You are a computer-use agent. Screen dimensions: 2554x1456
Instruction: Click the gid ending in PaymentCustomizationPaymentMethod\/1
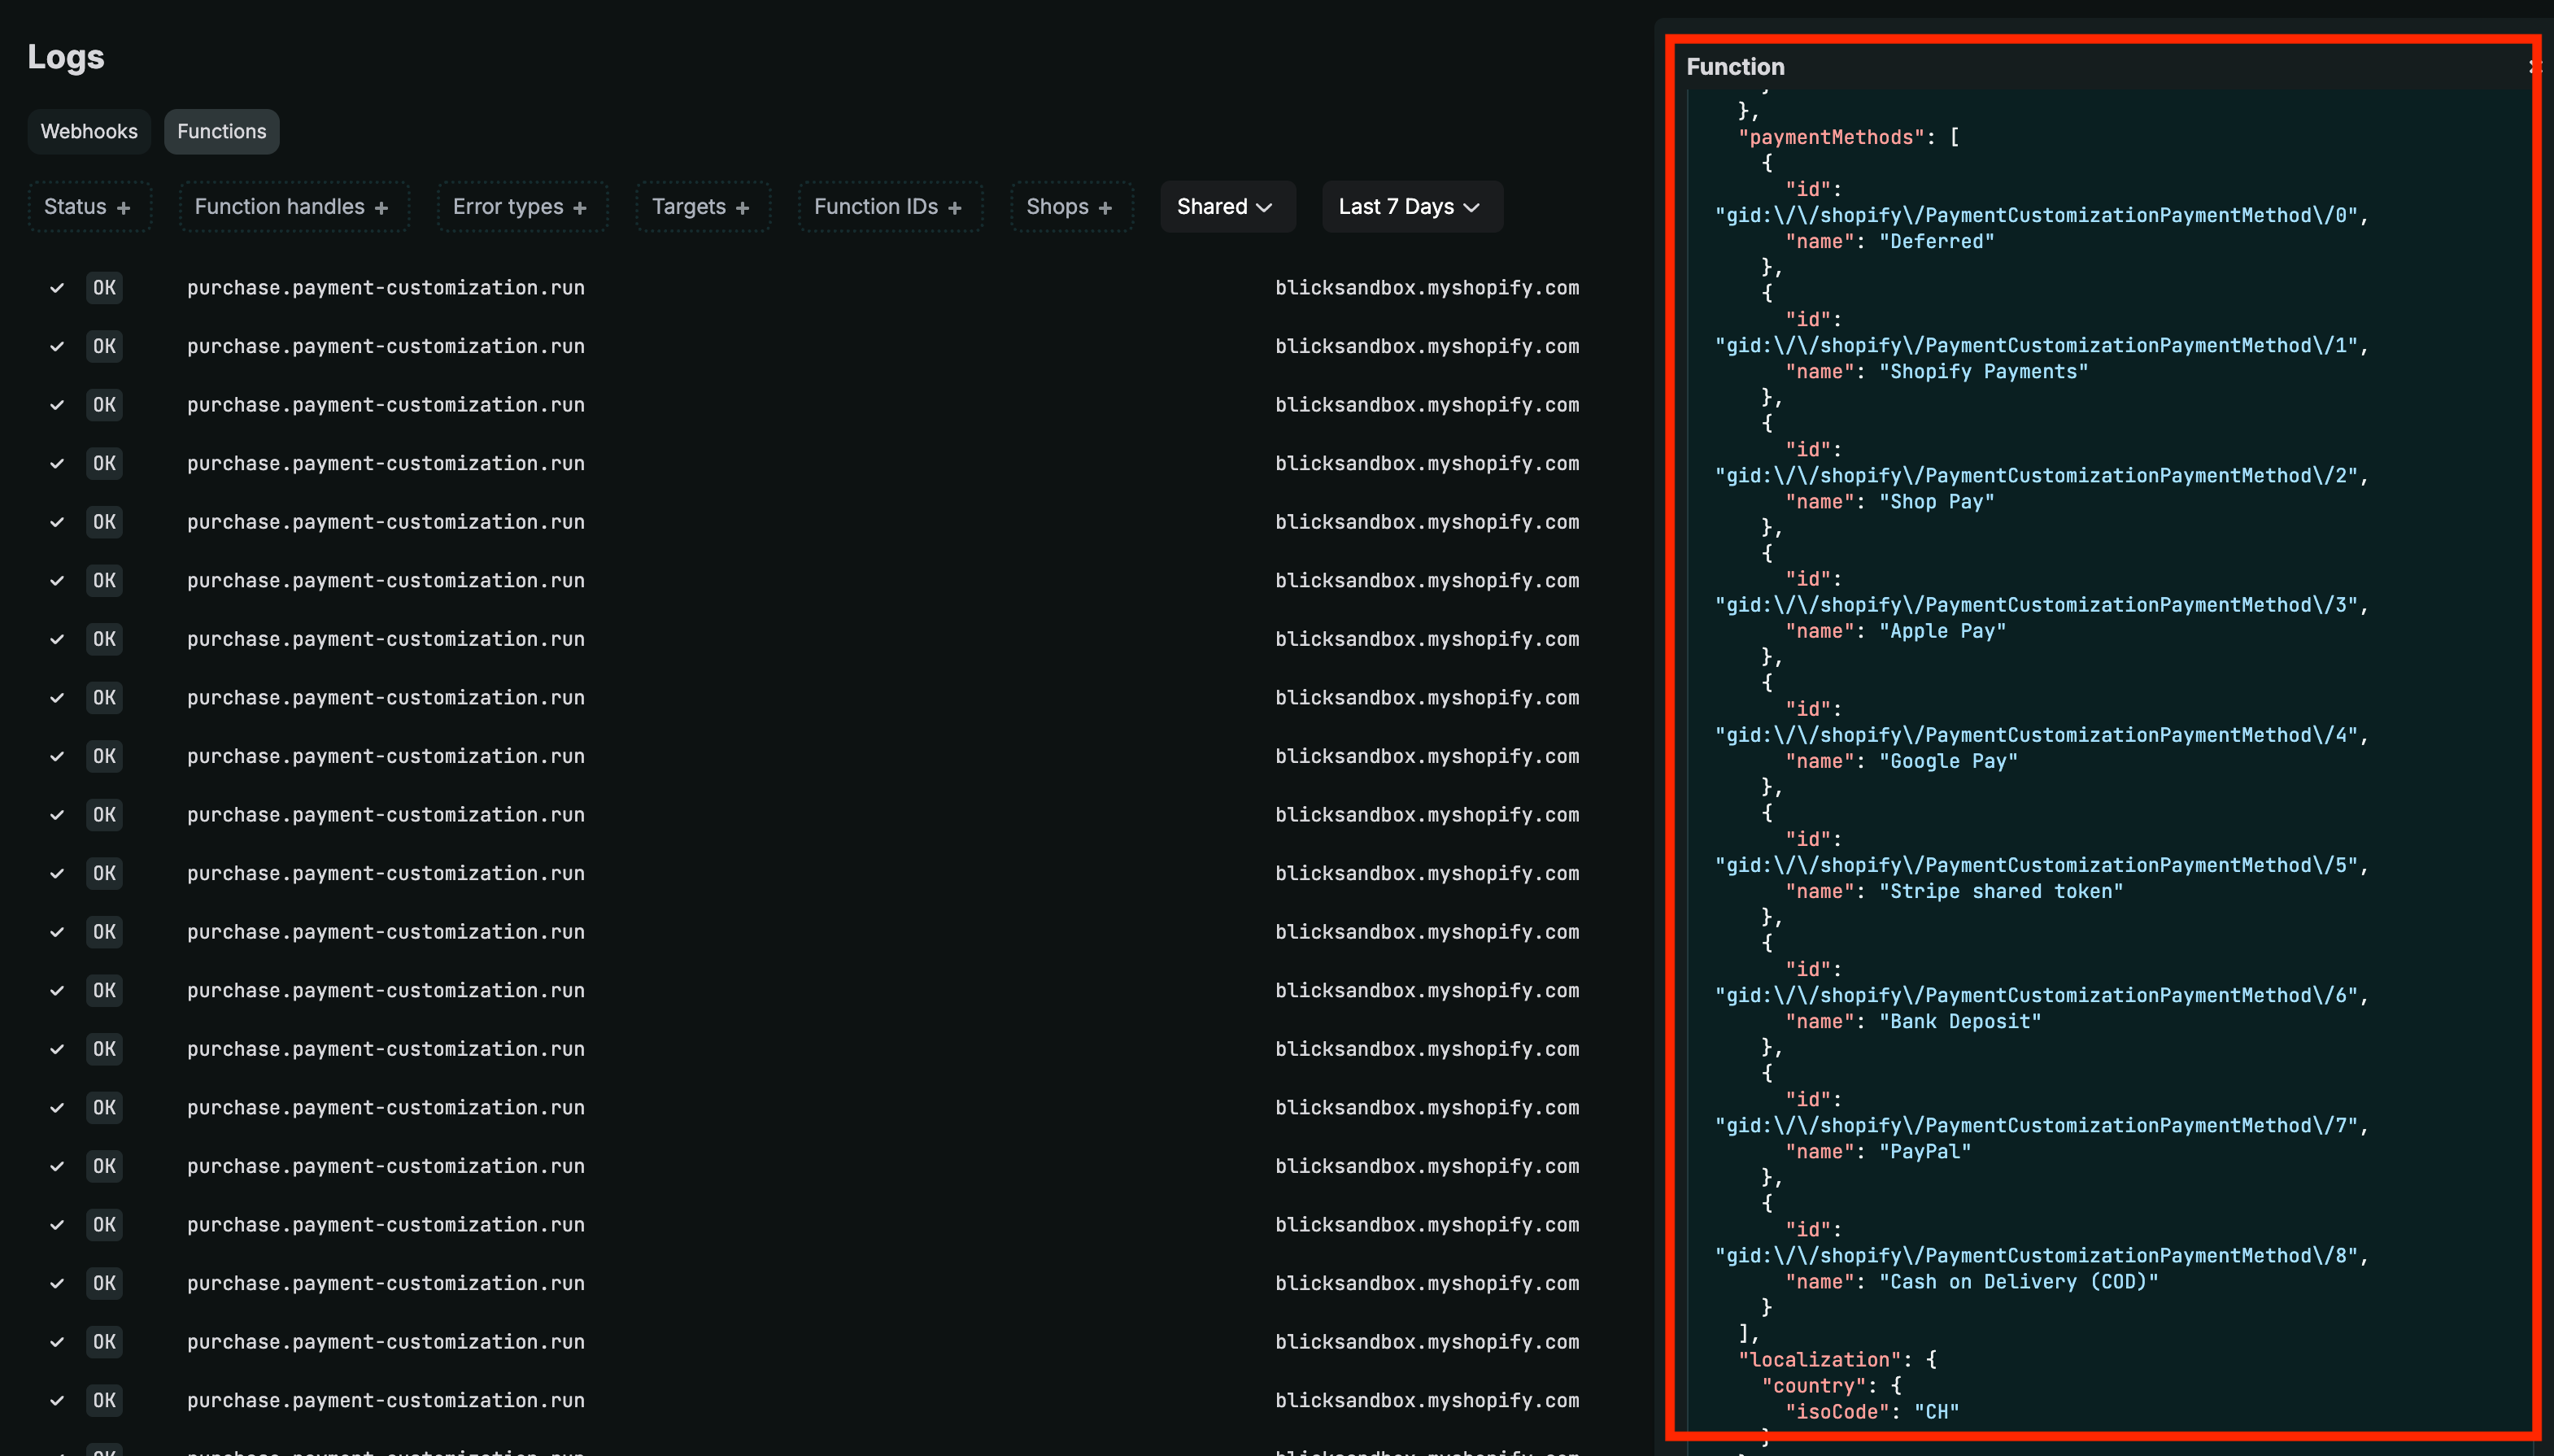point(2037,345)
